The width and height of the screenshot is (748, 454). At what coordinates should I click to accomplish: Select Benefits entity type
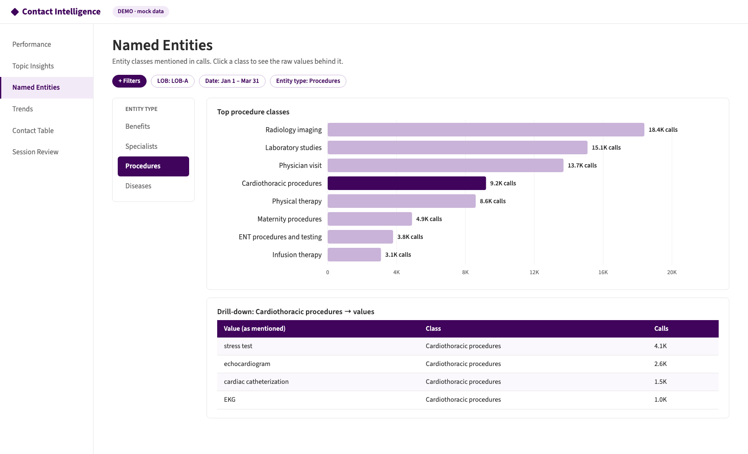tap(153, 127)
